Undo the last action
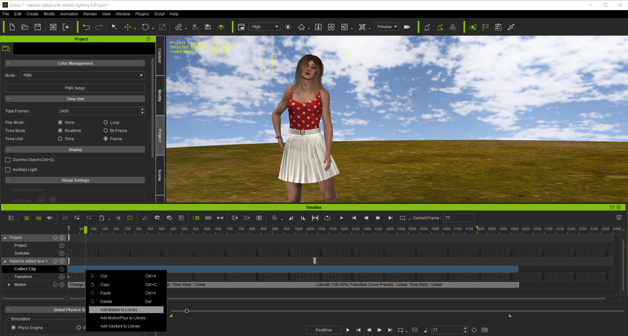 coord(86,27)
